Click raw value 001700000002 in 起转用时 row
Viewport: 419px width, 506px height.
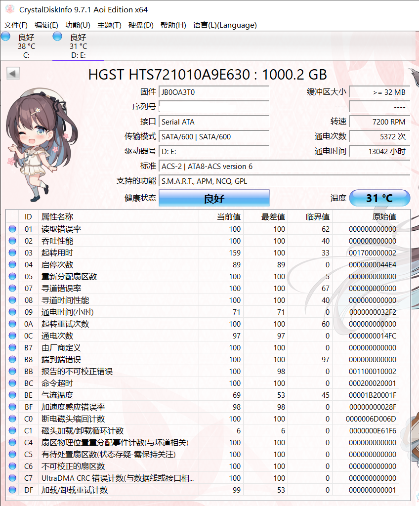coord(373,253)
